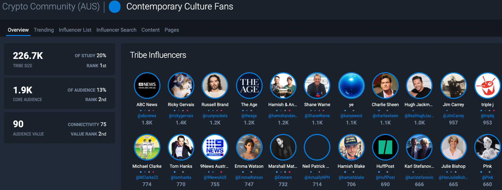Image resolution: width=502 pixels, height=190 pixels.
Task: Open @Pink handle link
Action: click(487, 177)
